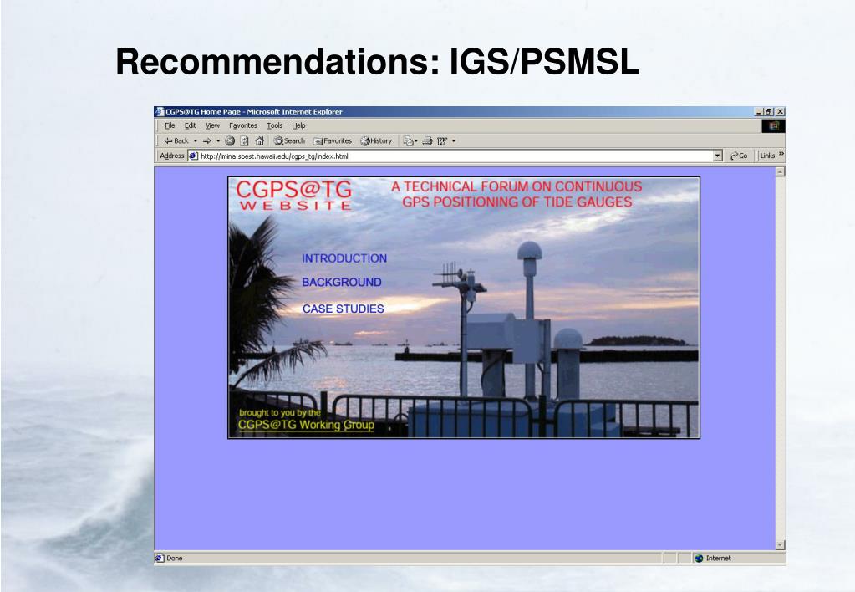Click the CGPS@TG WEBSITE logo
Viewport: 855px width, 592px height.
click(x=294, y=196)
